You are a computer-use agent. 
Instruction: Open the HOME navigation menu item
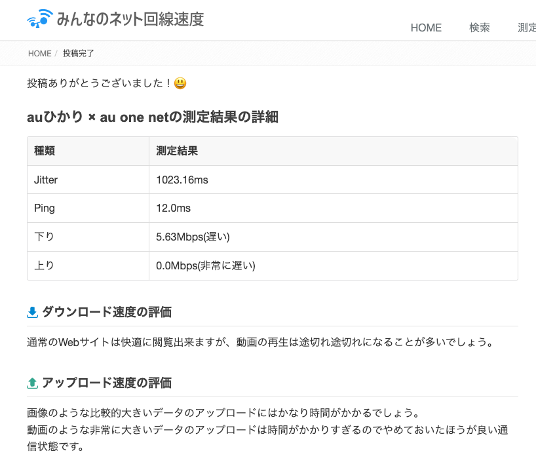point(426,28)
